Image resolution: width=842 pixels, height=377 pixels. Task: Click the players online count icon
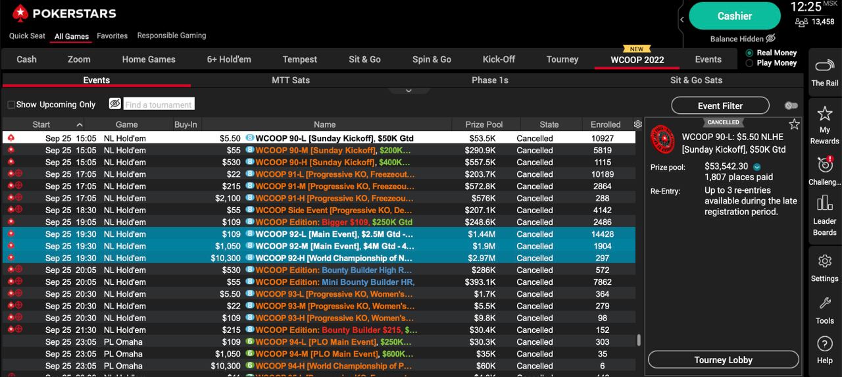(801, 22)
